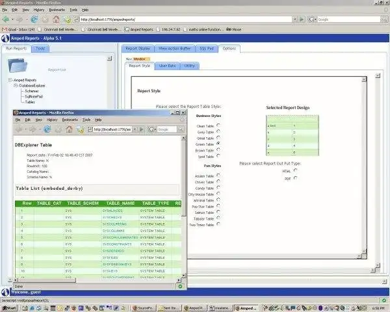Select Green Table radio button

click(218, 144)
